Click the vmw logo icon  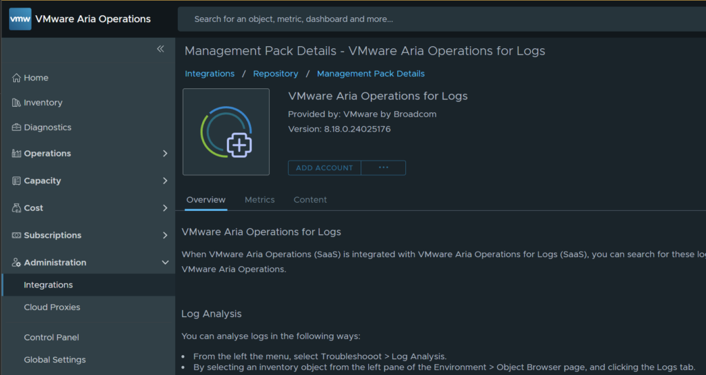pos(20,19)
